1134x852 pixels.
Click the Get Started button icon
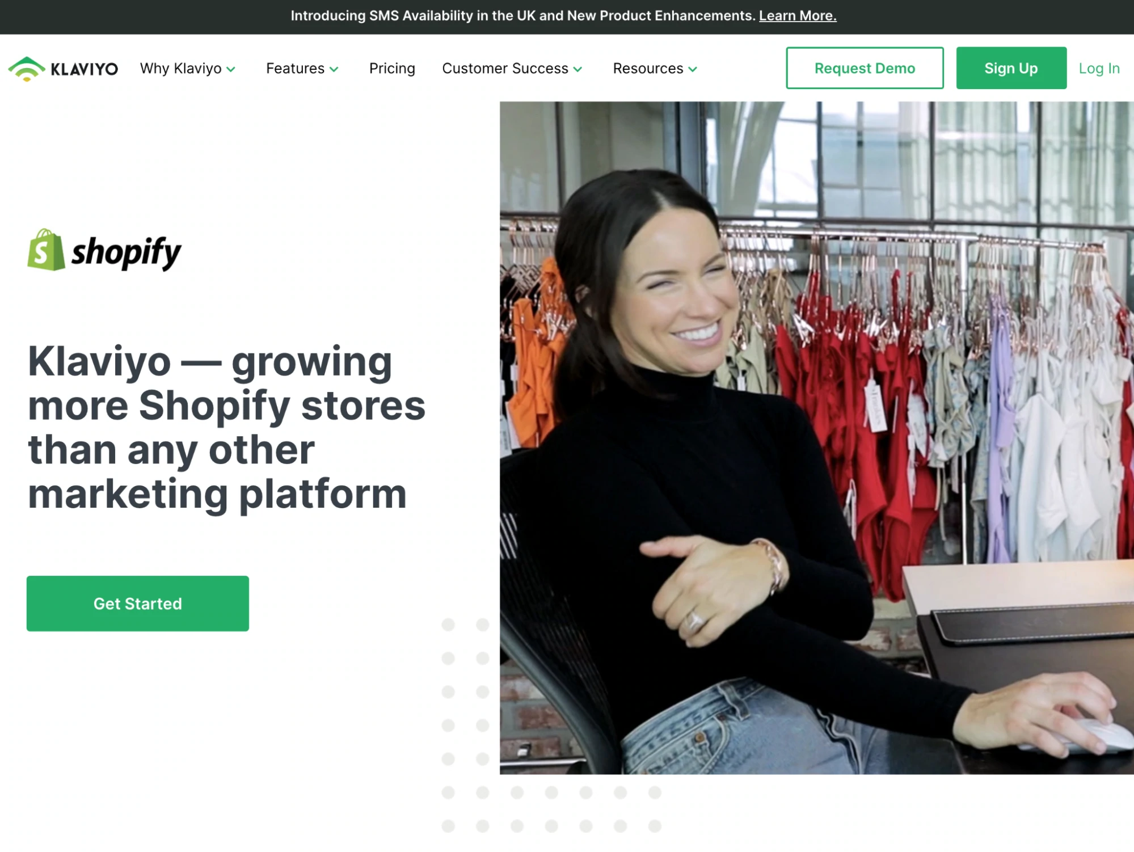point(137,603)
